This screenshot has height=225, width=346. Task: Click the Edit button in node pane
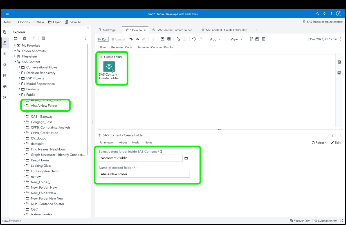(336, 143)
